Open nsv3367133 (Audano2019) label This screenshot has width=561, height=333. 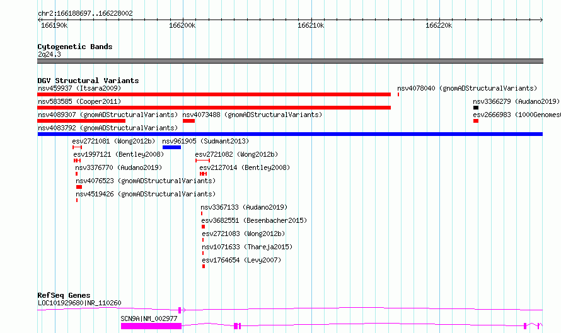244,207
